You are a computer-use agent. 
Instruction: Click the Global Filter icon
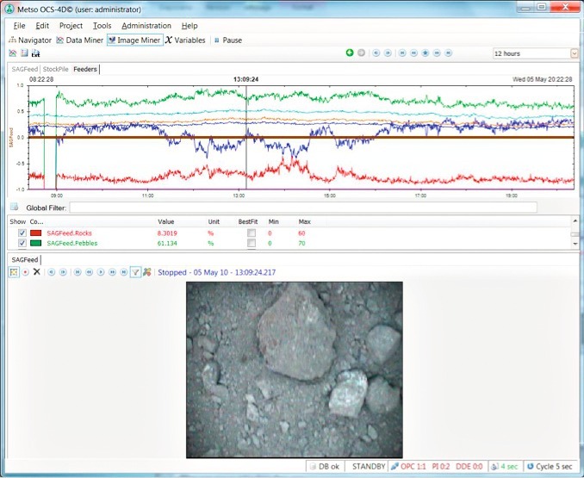(x=14, y=208)
